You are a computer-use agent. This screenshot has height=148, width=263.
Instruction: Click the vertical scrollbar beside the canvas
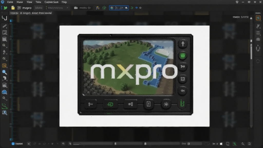point(251,72)
